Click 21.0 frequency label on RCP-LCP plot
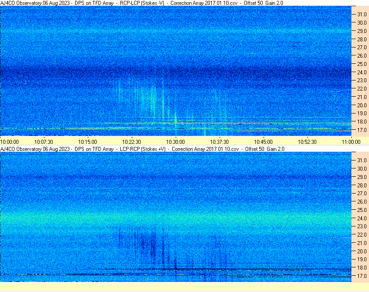This screenshot has width=369, height=292. click(x=362, y=97)
